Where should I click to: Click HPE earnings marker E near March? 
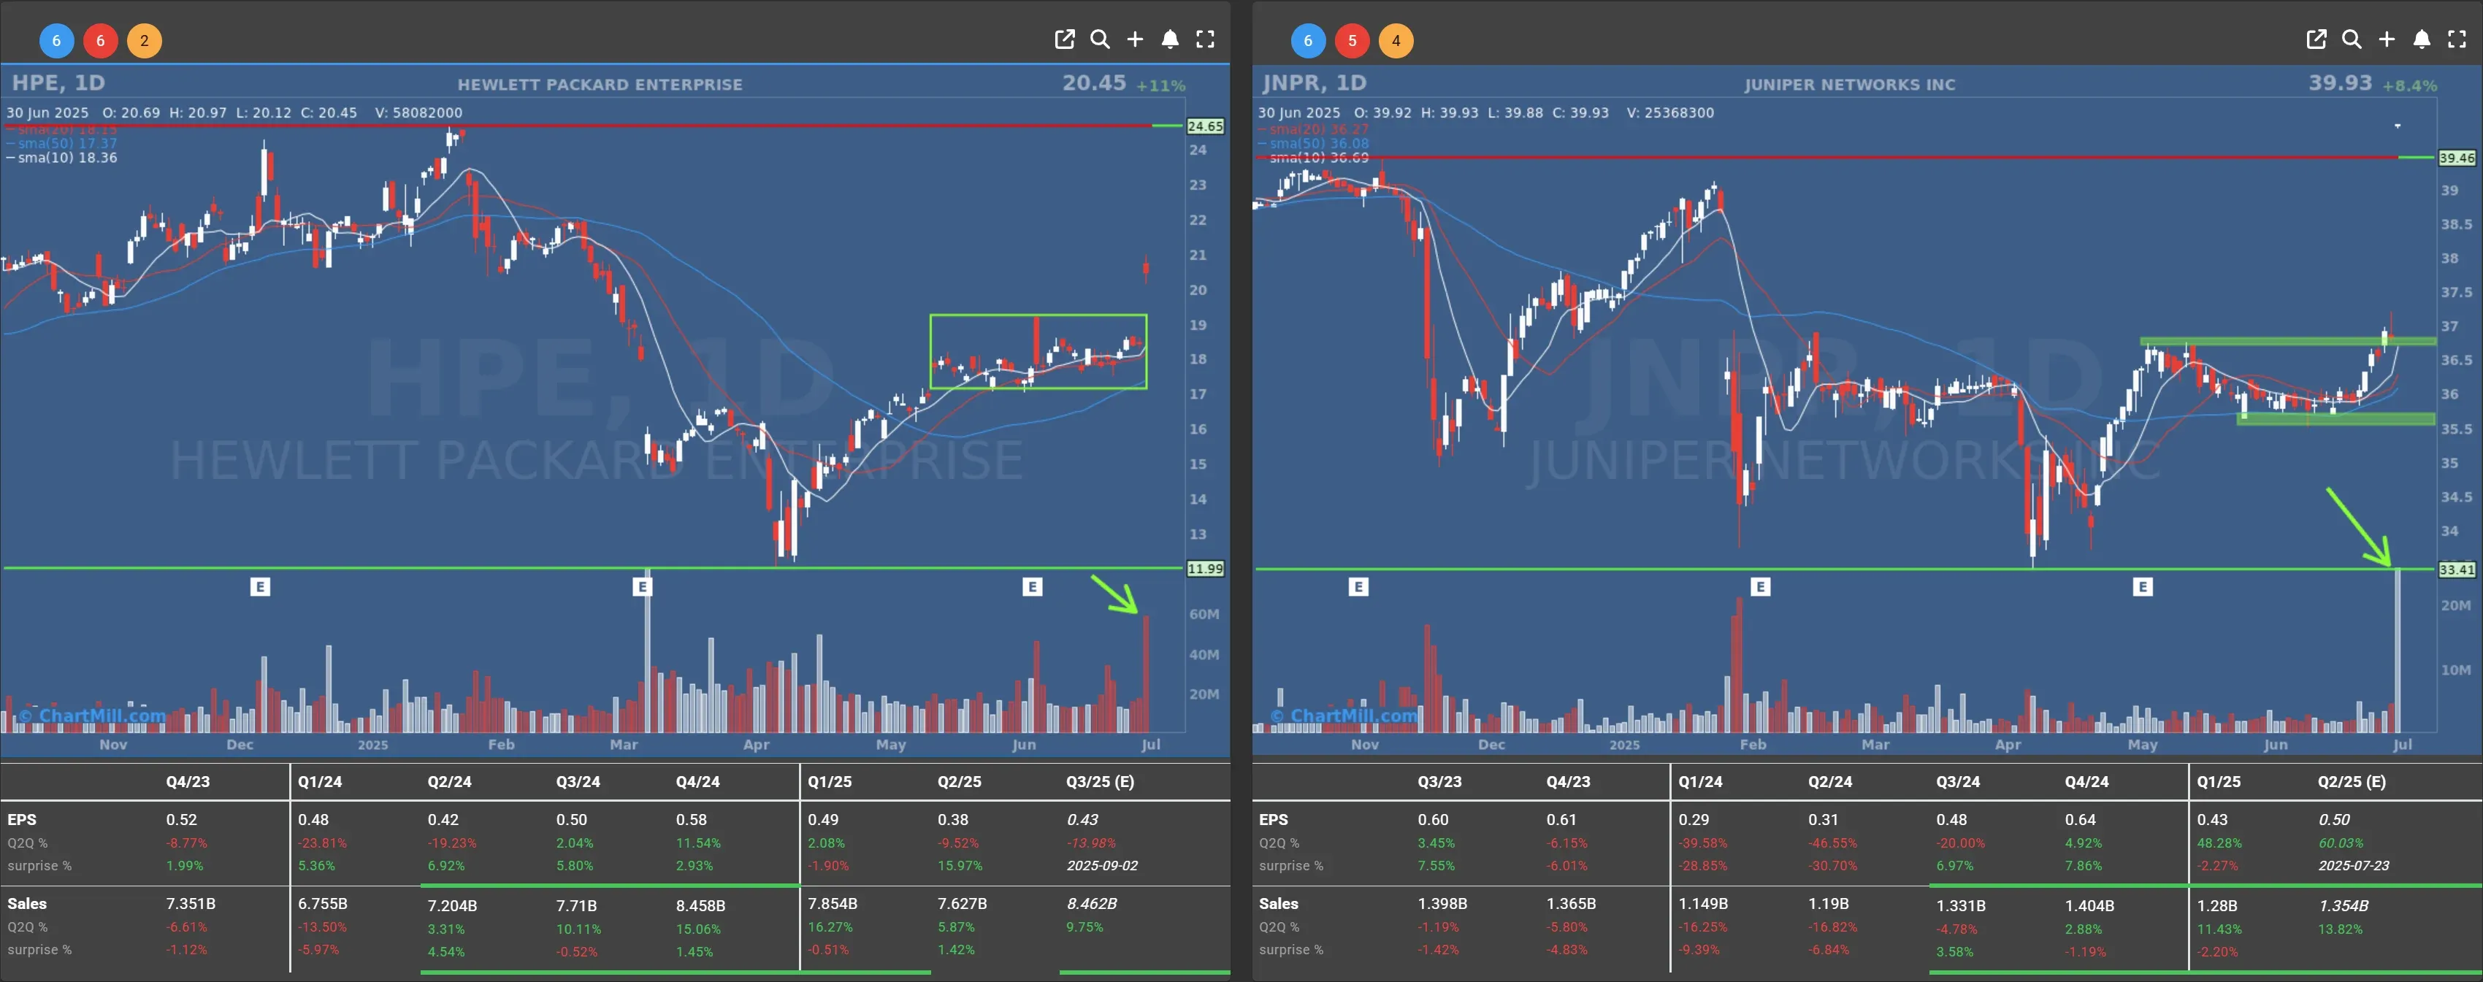click(x=643, y=586)
